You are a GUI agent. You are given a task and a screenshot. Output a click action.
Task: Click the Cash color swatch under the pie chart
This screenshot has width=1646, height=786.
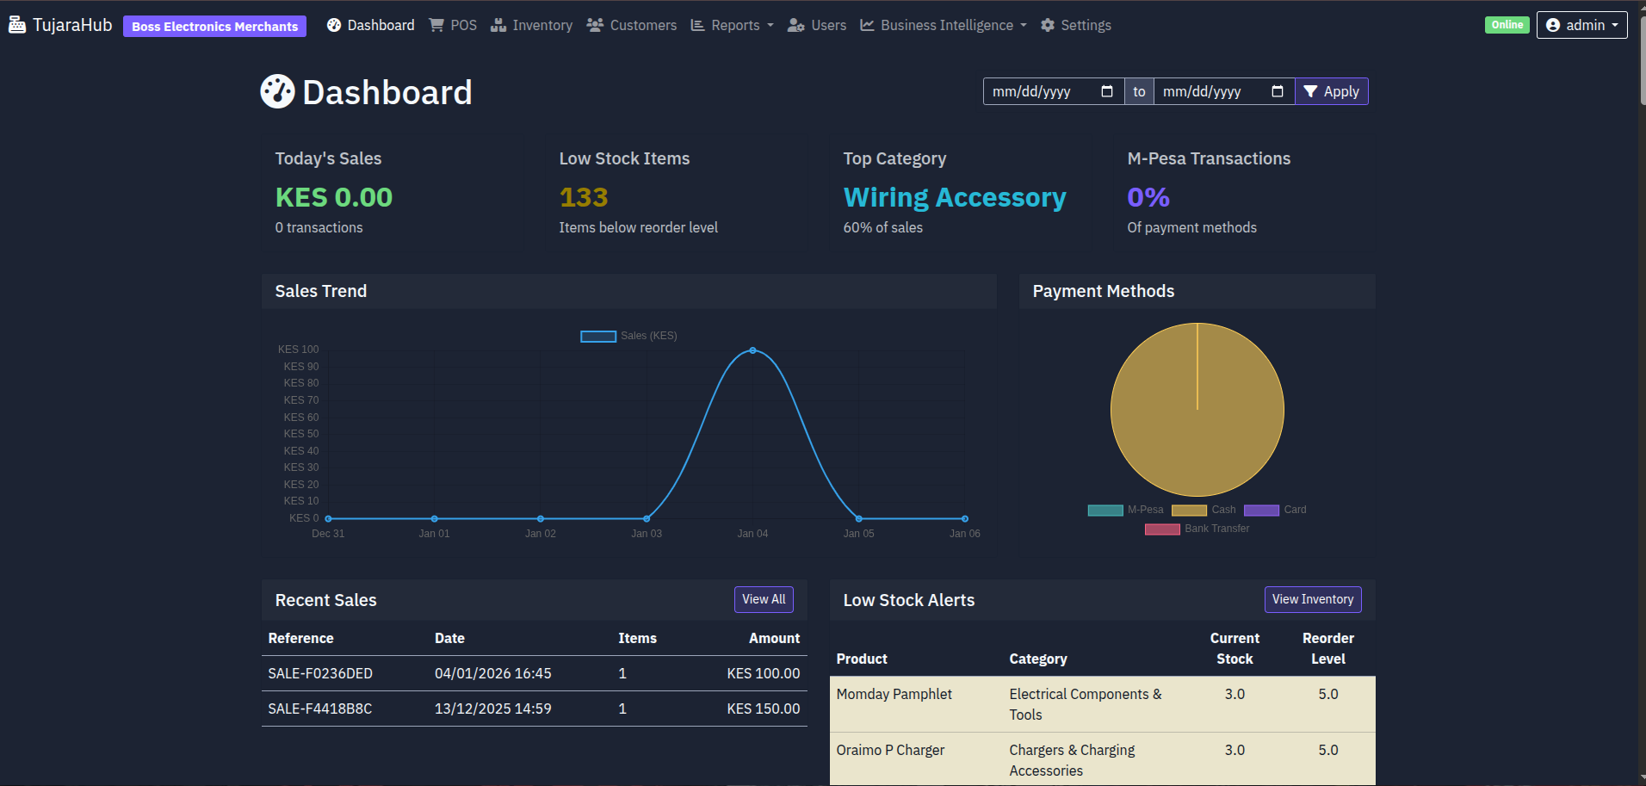(x=1190, y=510)
